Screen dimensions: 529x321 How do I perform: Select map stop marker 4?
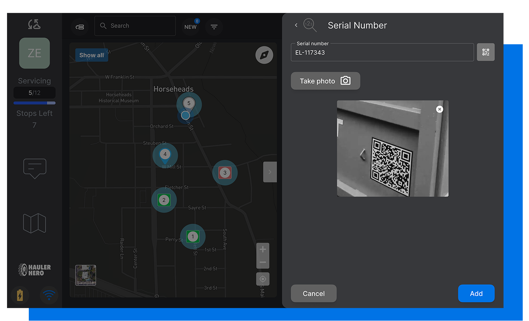tap(165, 155)
